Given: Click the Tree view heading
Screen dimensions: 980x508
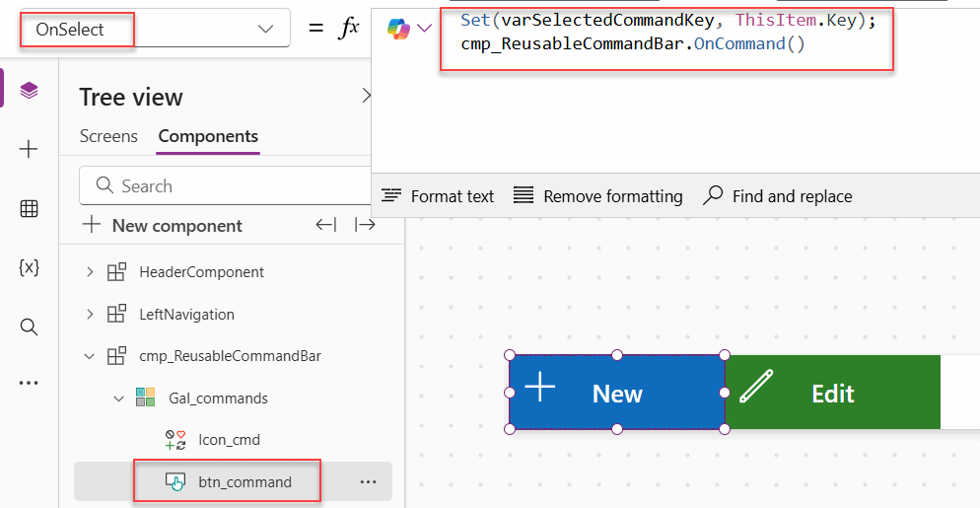Looking at the screenshot, I should coord(130,97).
